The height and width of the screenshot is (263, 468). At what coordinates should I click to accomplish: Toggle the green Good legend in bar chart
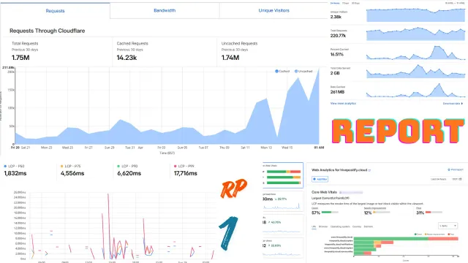pos(418,235)
